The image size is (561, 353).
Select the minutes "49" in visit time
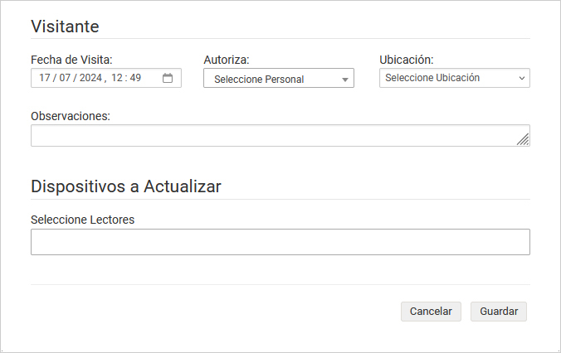[135, 78]
